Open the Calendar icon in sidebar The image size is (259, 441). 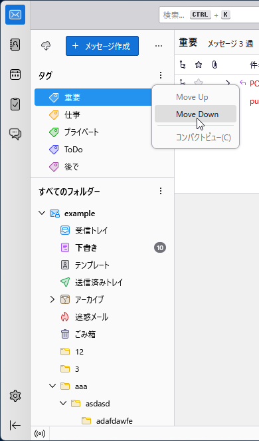(x=15, y=74)
